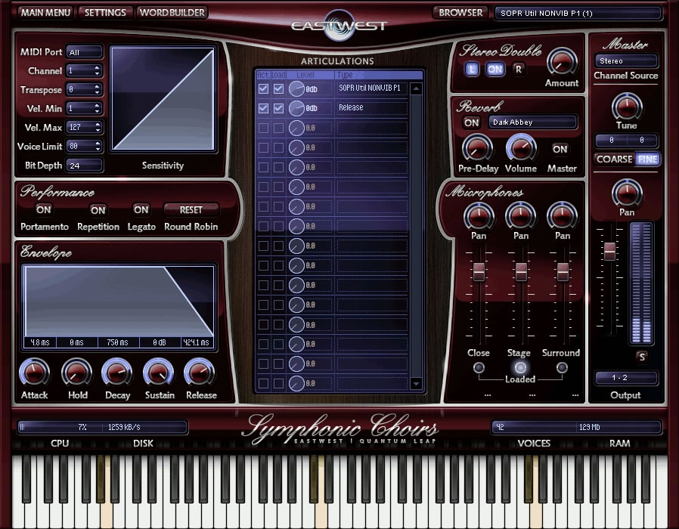Click the Pan knob above Surround microphone
The image size is (679, 529).
[562, 216]
